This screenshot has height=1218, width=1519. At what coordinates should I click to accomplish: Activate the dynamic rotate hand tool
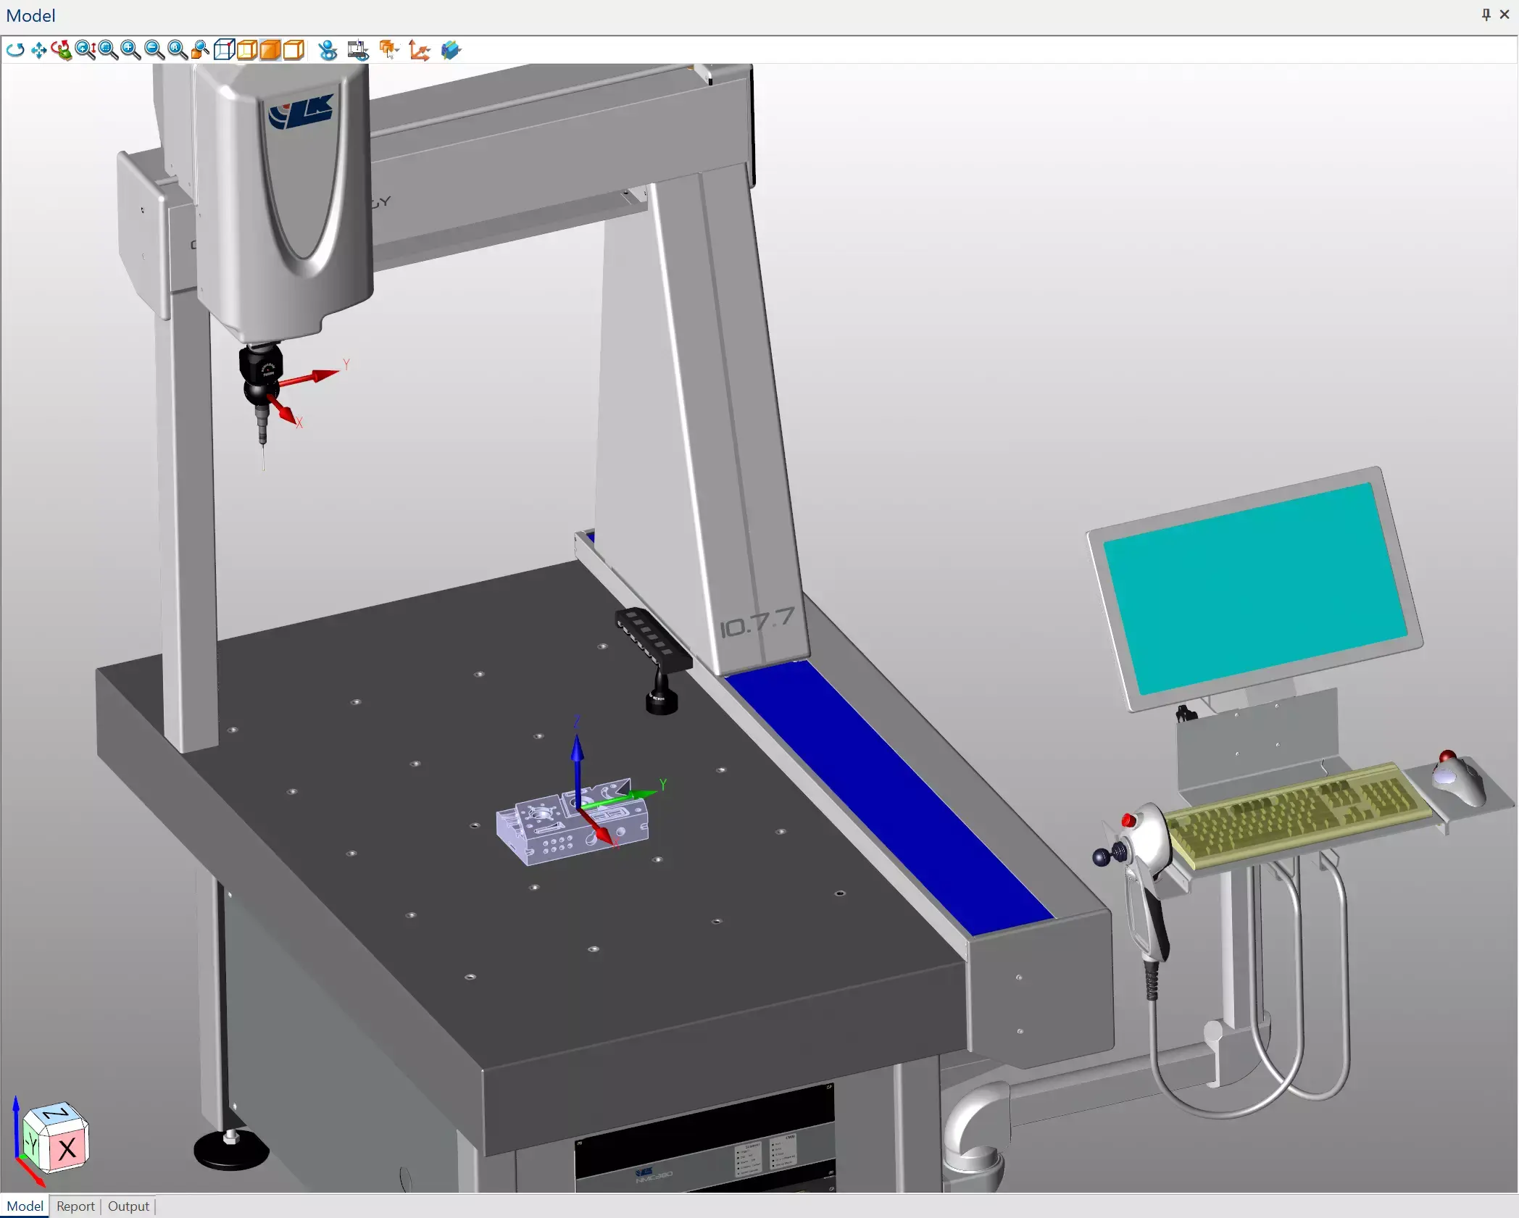click(x=61, y=50)
